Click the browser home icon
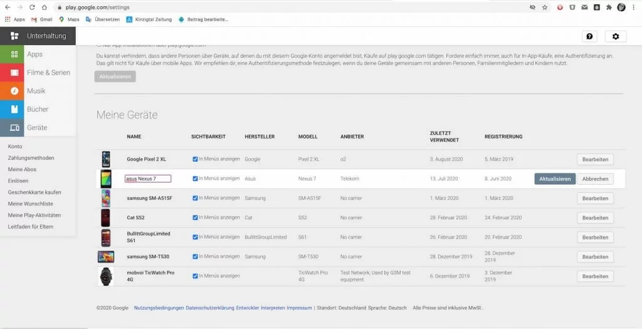The height and width of the screenshot is (329, 642). click(45, 8)
